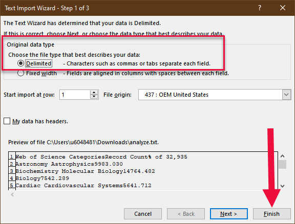The width and height of the screenshot is (295, 224).
Task: Close the Text Import Wizard dialog
Action: click(283, 8)
